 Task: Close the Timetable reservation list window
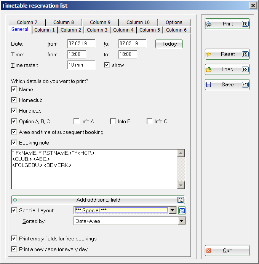point(252,5)
